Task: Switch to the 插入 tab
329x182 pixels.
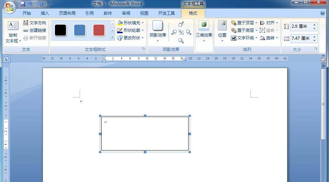Action: click(45, 13)
